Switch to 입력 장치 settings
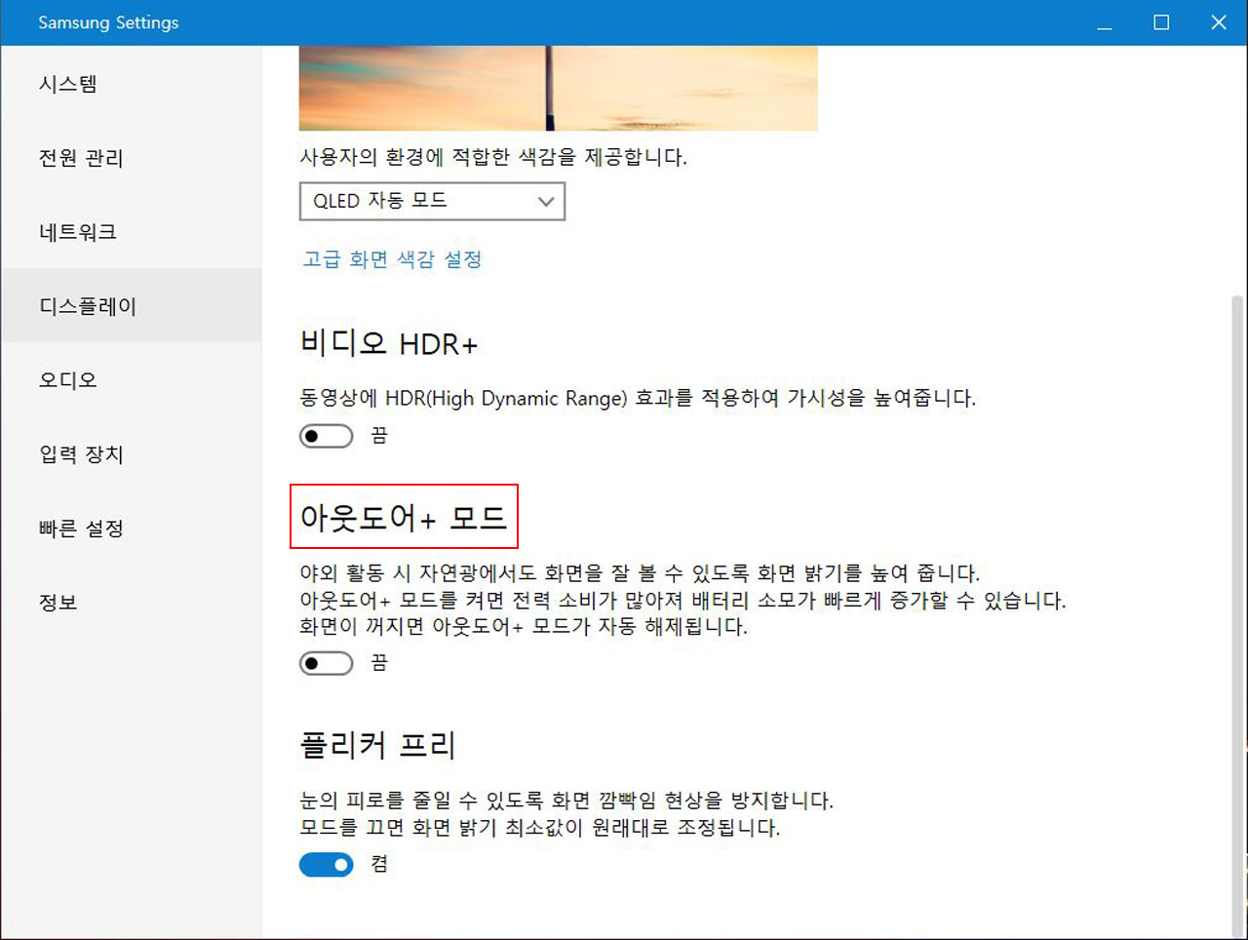1248x940 pixels. [81, 454]
